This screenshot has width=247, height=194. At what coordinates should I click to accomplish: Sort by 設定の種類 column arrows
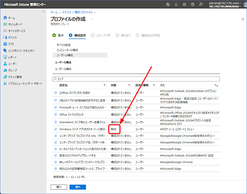[155, 85]
